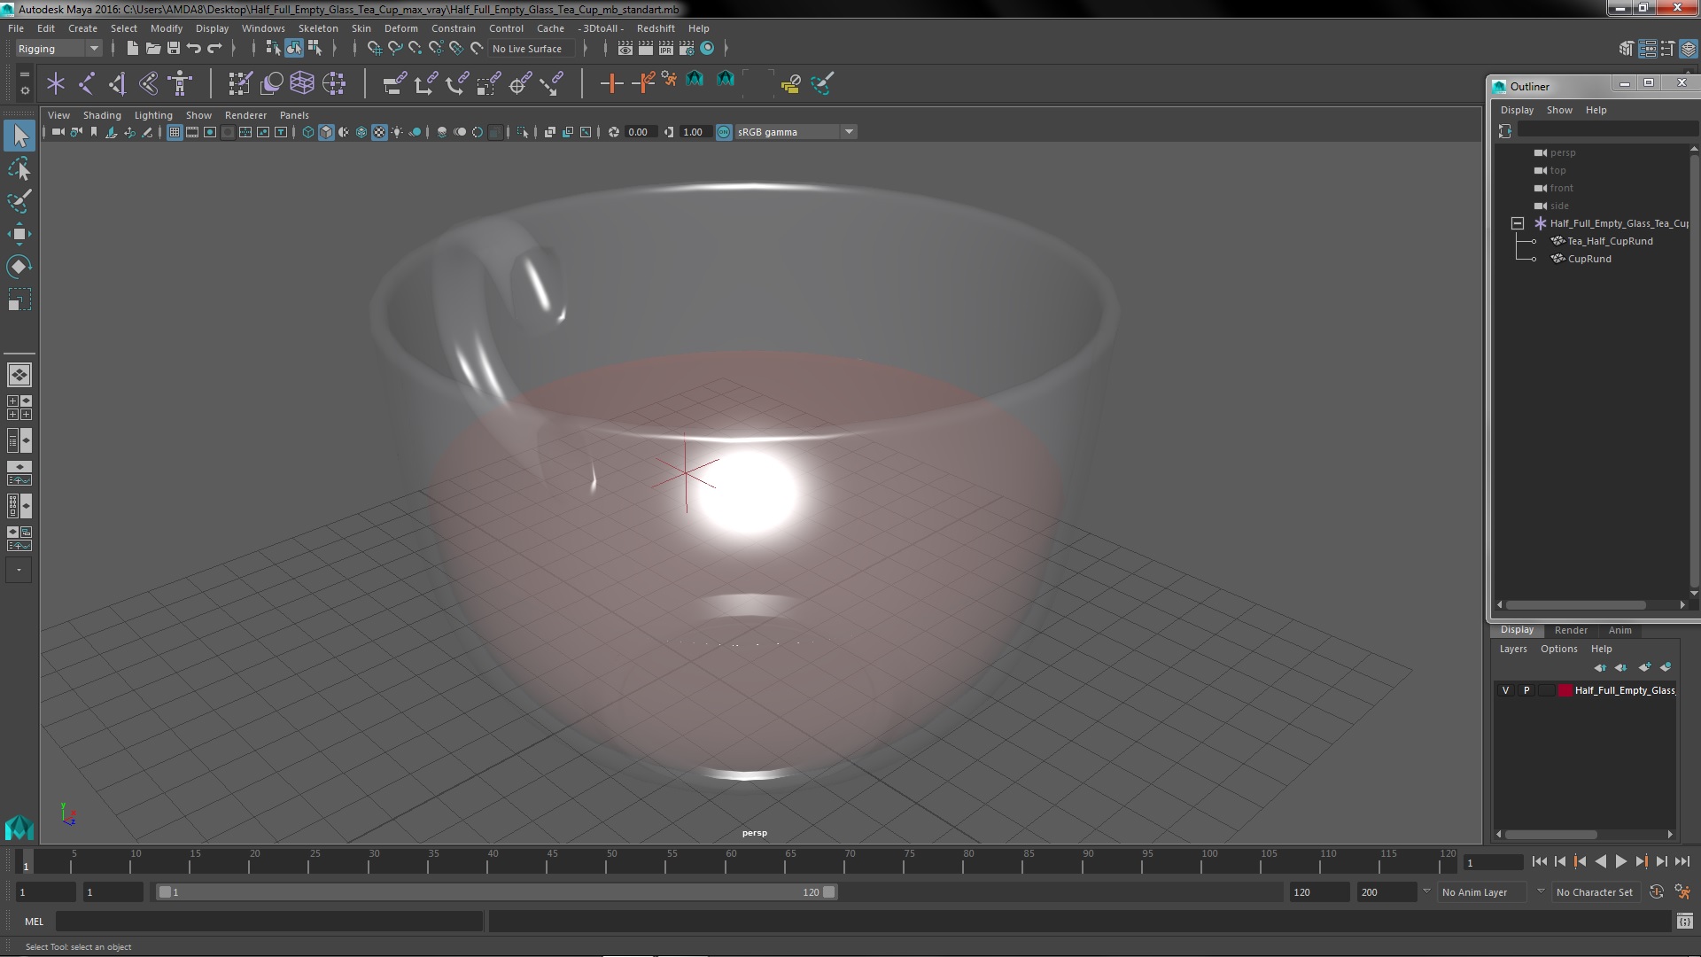The width and height of the screenshot is (1701, 957).
Task: Toggle textured display in panel toolbar
Action: tap(379, 132)
